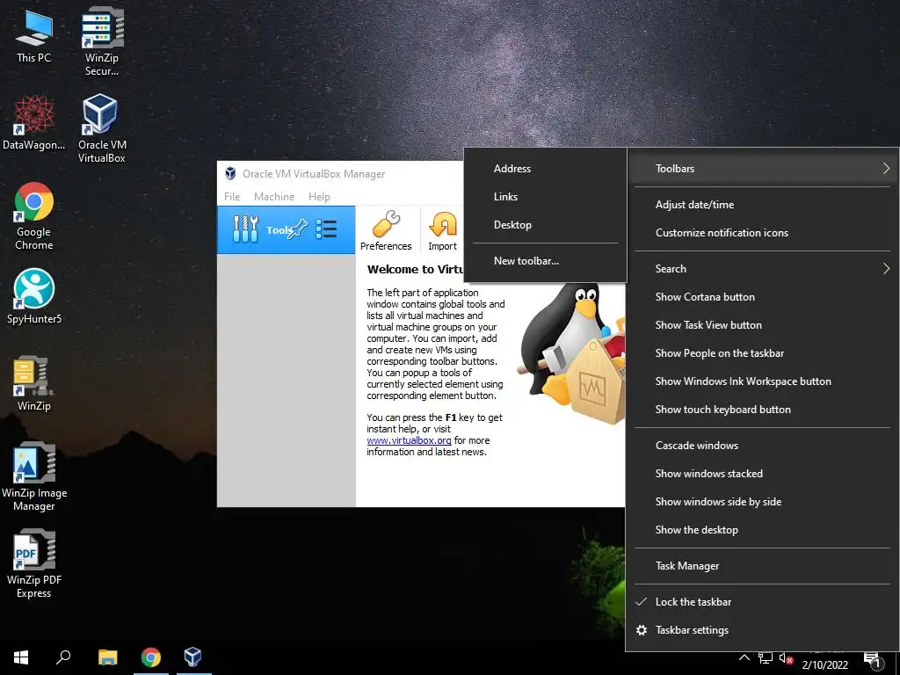The width and height of the screenshot is (900, 675).
Task: Switch to Chrome on the taskbar
Action: (151, 657)
